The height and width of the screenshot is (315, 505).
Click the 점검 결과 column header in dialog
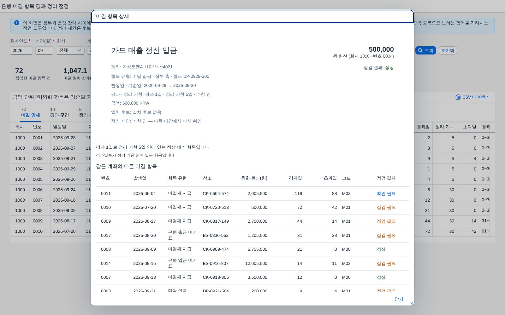point(386,178)
